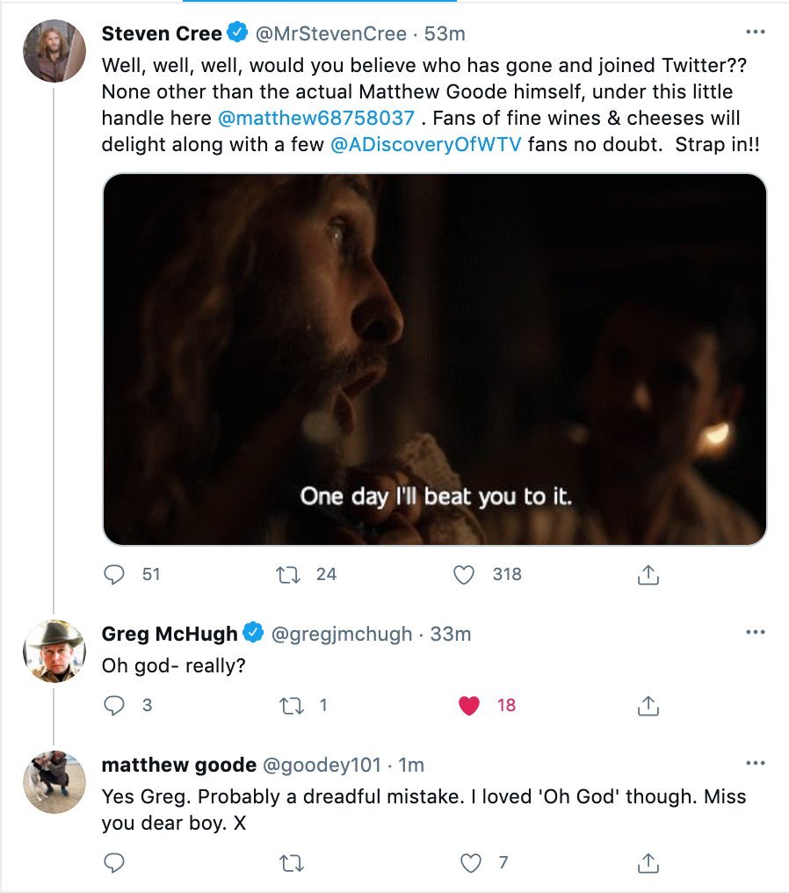Open Steven Cree's profile picture
This screenshot has height=893, width=789.
point(54,51)
